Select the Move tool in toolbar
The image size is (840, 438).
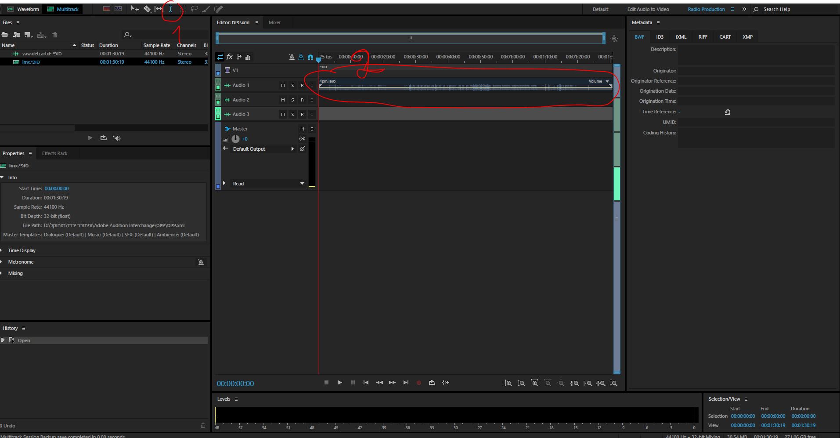[x=135, y=9]
